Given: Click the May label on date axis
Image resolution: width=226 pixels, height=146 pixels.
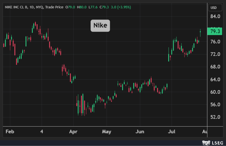Looking at the screenshot, I should pos(106,132).
